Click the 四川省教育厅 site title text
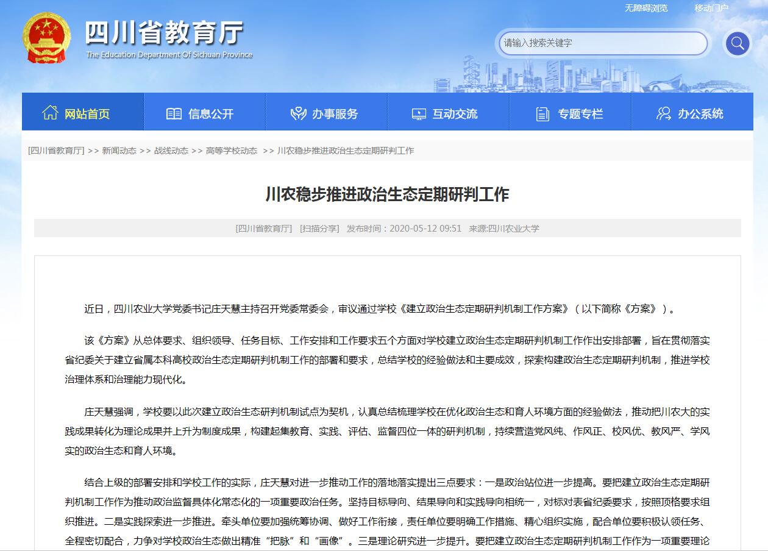Image resolution: width=768 pixels, height=551 pixels. [164, 32]
